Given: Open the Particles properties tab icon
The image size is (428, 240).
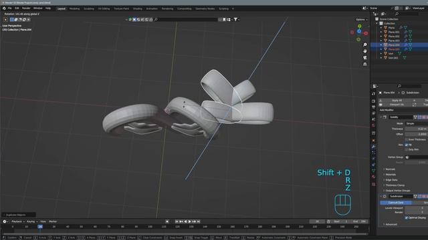Looking at the screenshot, I should click(x=373, y=153).
